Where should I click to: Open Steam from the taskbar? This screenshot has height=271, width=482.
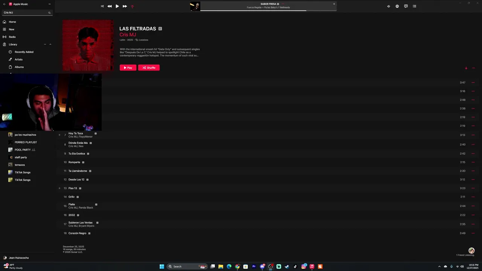[287, 266]
